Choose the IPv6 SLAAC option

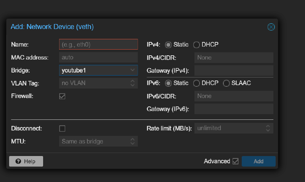click(x=226, y=83)
